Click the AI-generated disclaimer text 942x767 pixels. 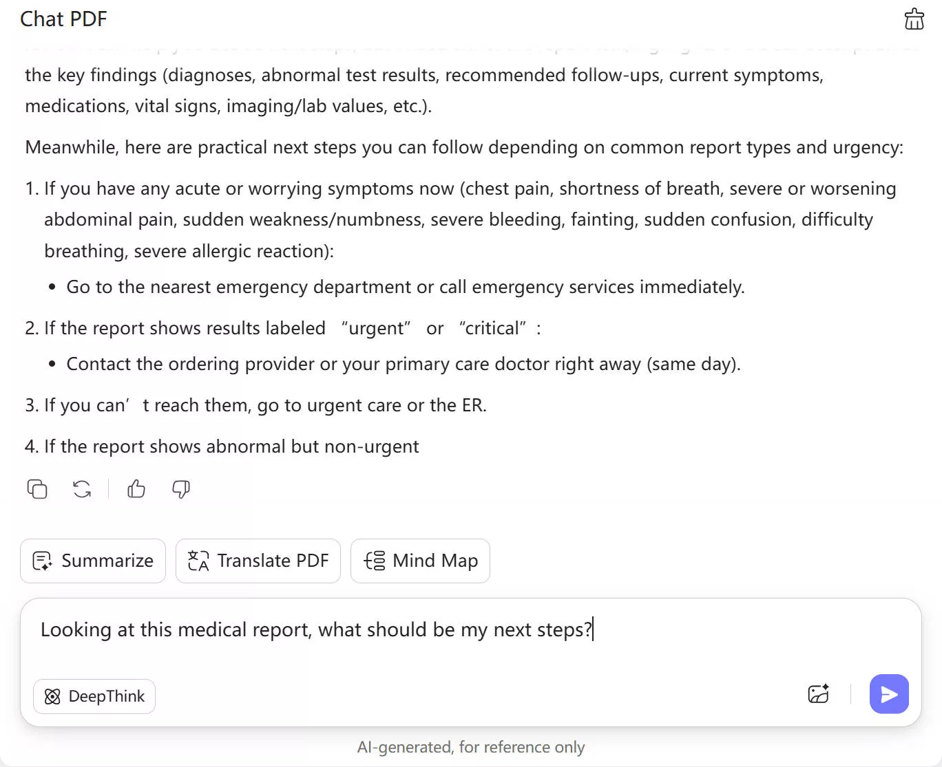tap(471, 747)
